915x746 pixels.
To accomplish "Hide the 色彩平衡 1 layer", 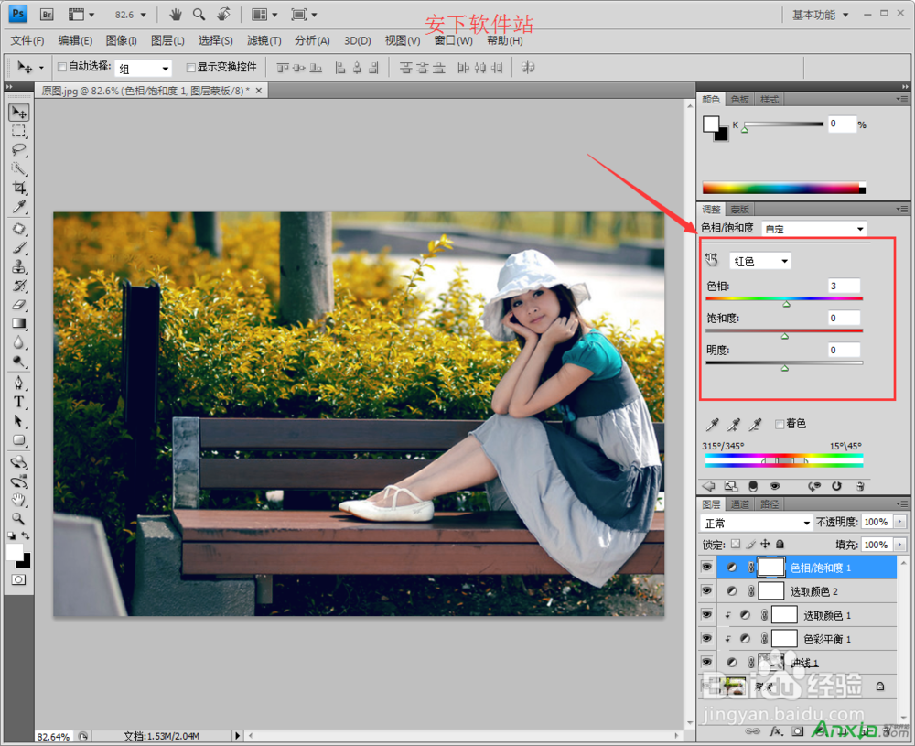I will [x=706, y=639].
